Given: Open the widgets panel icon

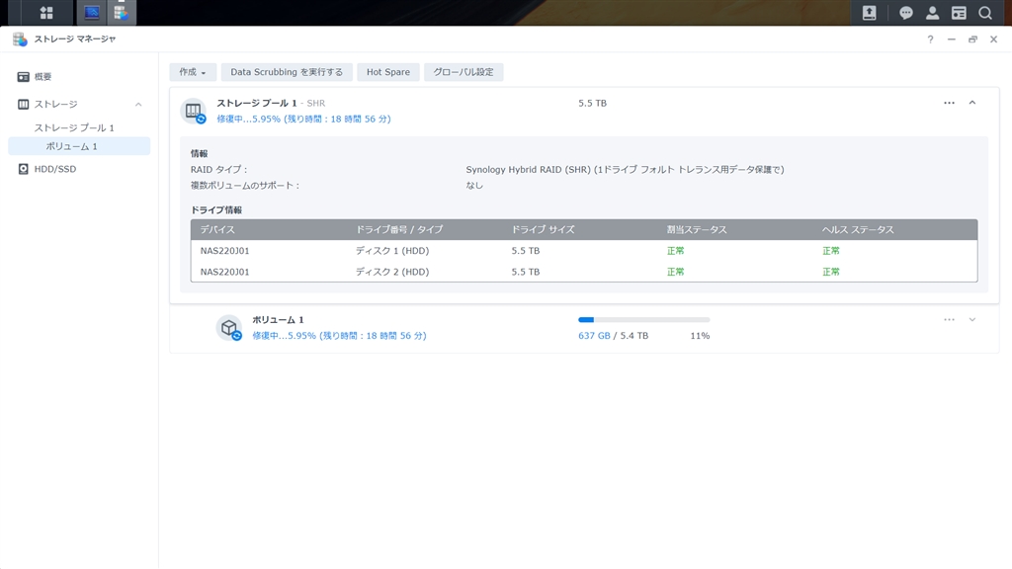Looking at the screenshot, I should click(959, 13).
